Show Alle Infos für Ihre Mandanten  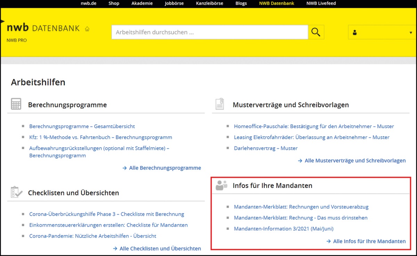(x=369, y=241)
